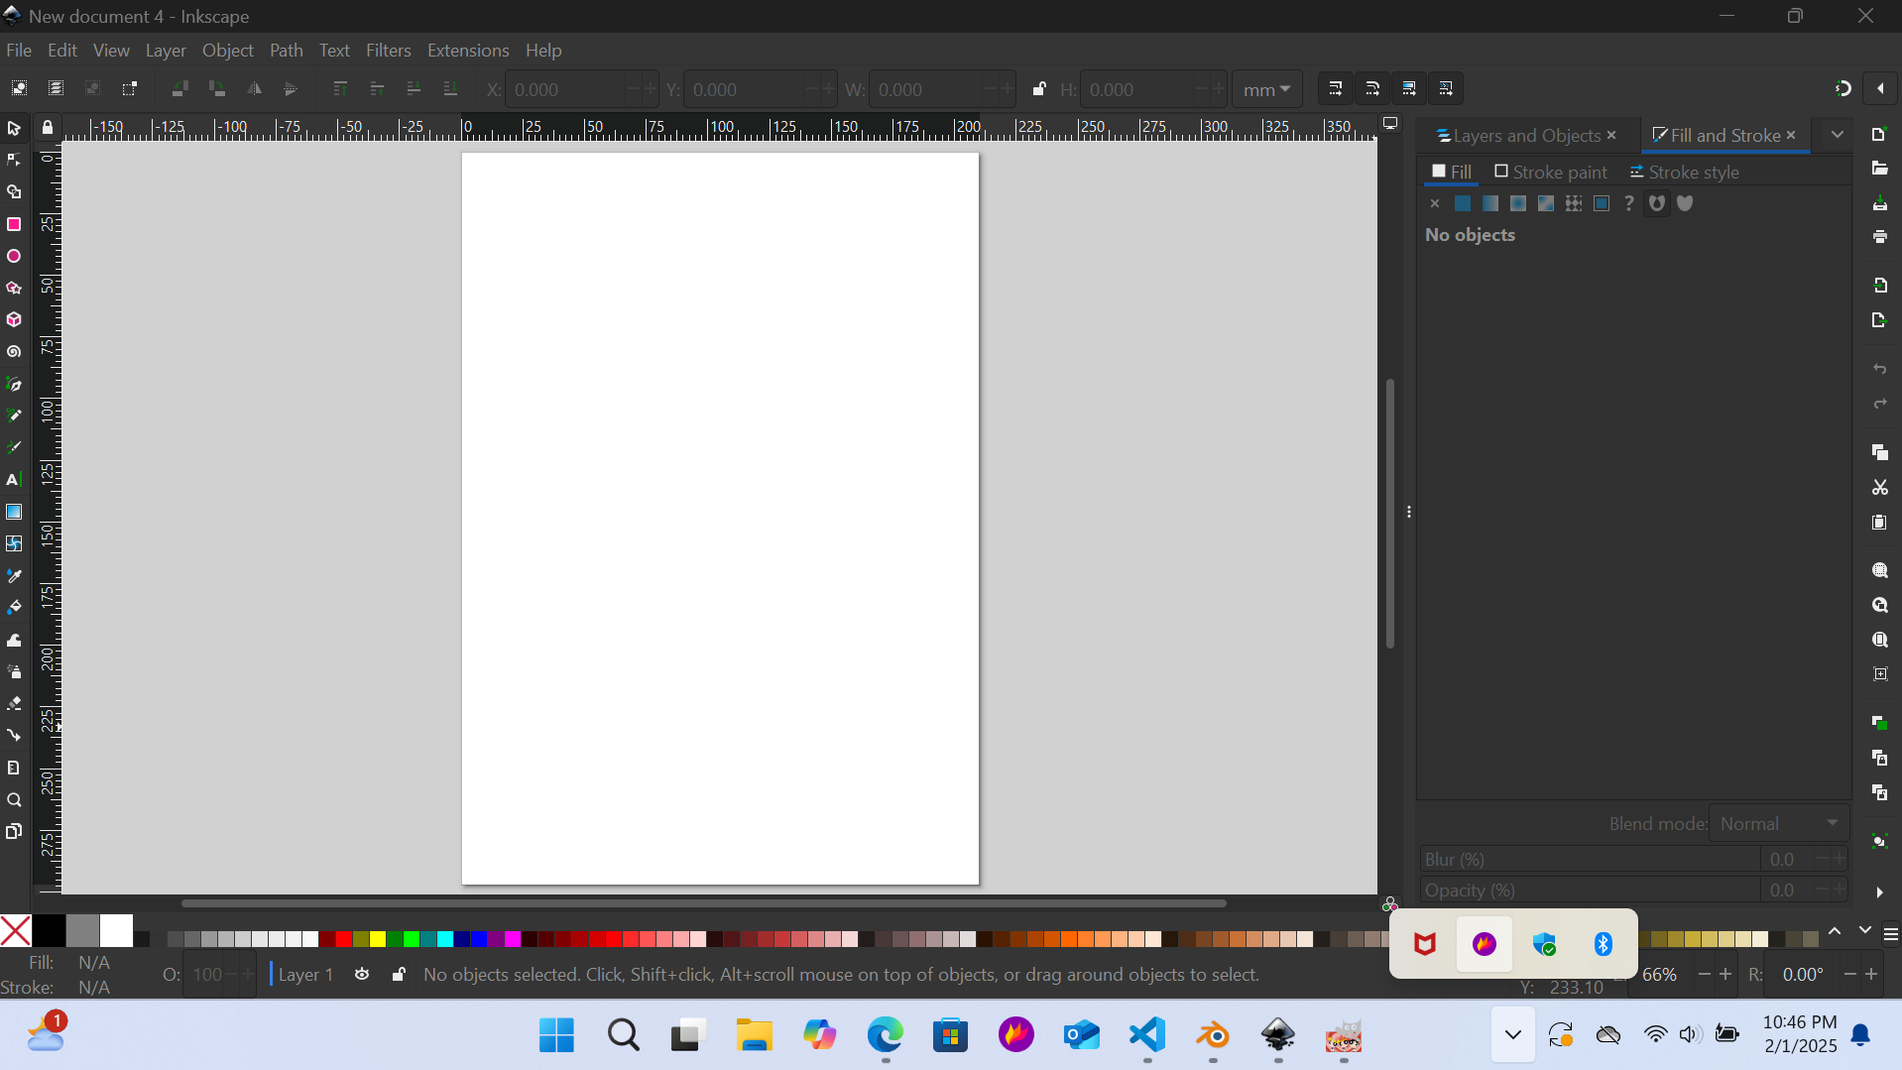Click the Print icon in command bar

[1879, 237]
